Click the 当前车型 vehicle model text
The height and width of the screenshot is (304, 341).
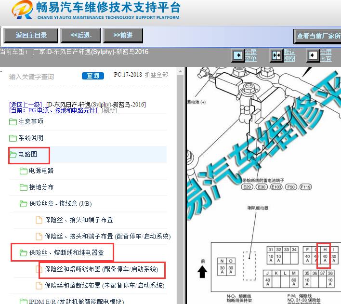[74, 52]
